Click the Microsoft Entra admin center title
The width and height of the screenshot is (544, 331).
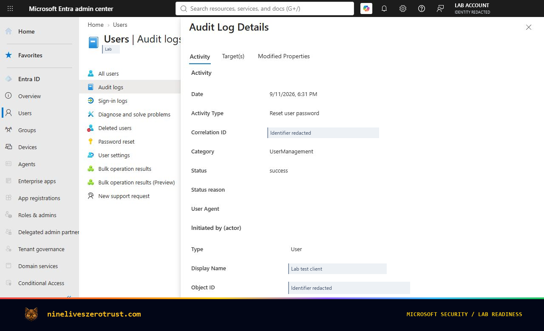coord(71,8)
